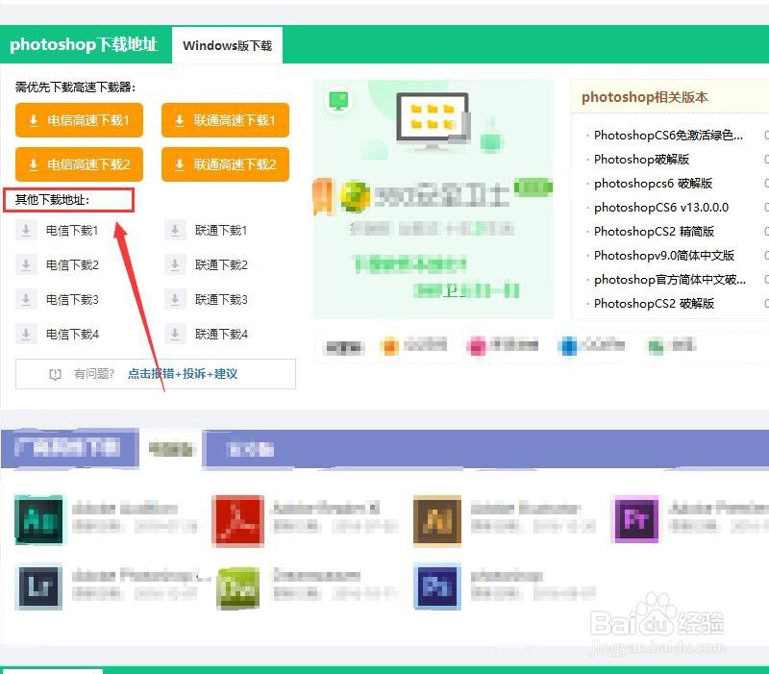This screenshot has height=674, width=769.
Task: Open PhotoshopCS2 破解版 related version
Action: 654,303
